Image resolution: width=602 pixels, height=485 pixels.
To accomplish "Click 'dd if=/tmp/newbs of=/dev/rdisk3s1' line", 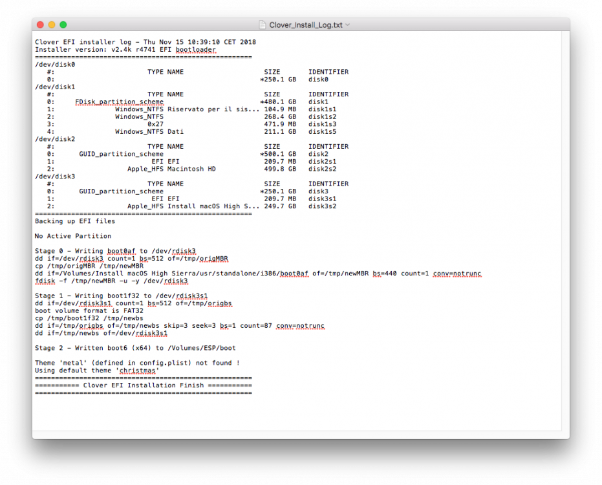I will (x=102, y=333).
